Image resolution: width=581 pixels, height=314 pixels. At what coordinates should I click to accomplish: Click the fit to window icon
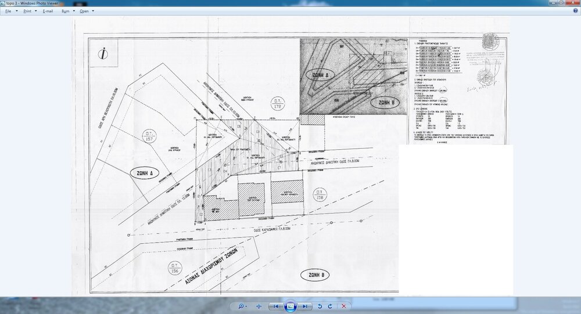pos(259,305)
